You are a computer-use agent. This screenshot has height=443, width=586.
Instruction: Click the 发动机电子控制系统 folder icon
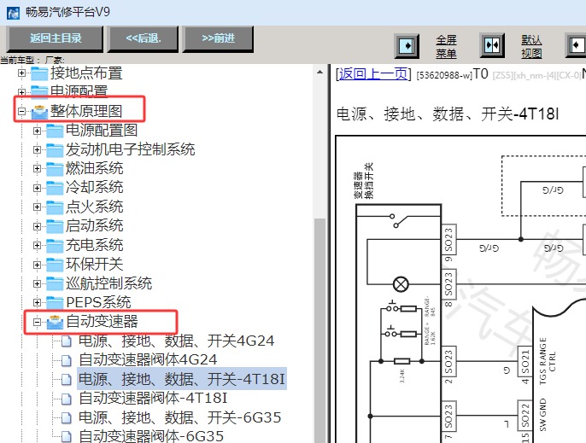55,149
